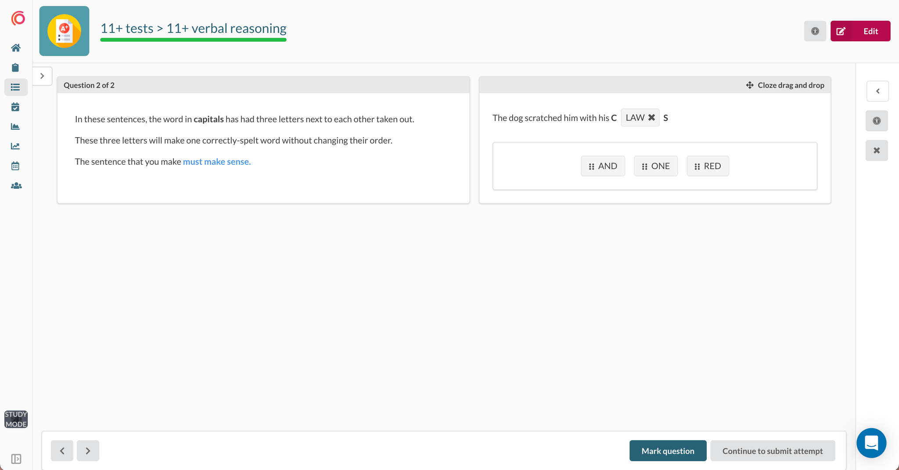
Task: Click the Edit button
Action: (x=860, y=31)
